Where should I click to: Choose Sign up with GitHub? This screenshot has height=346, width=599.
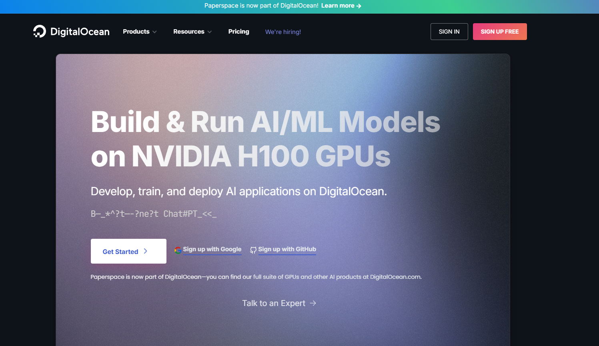point(287,249)
